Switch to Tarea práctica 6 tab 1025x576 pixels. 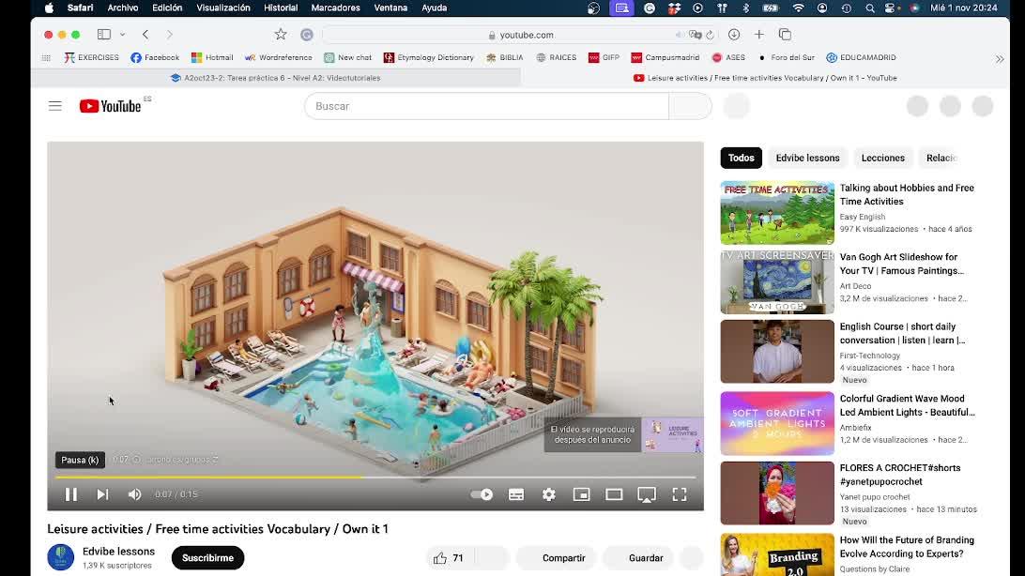point(275,78)
